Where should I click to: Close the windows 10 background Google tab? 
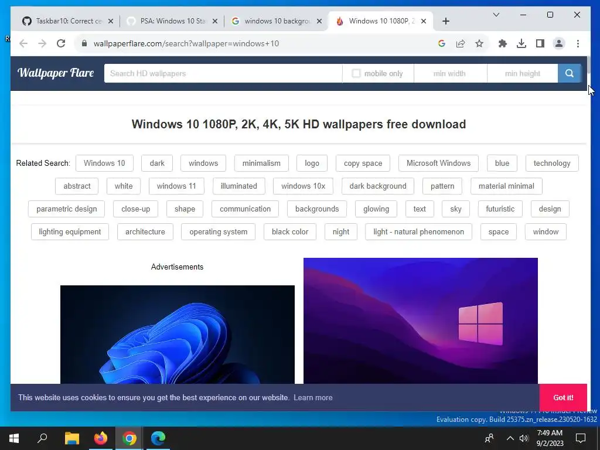[x=319, y=21]
